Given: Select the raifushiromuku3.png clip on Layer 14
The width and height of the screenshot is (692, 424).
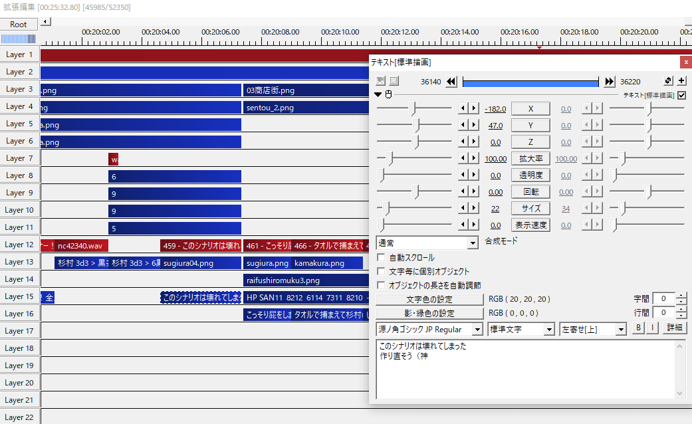Looking at the screenshot, I should [306, 280].
